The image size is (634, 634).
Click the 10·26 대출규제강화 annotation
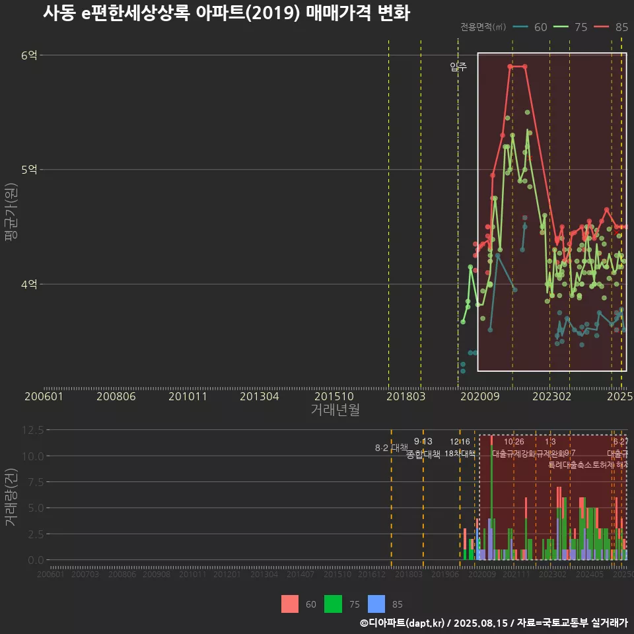(x=514, y=448)
